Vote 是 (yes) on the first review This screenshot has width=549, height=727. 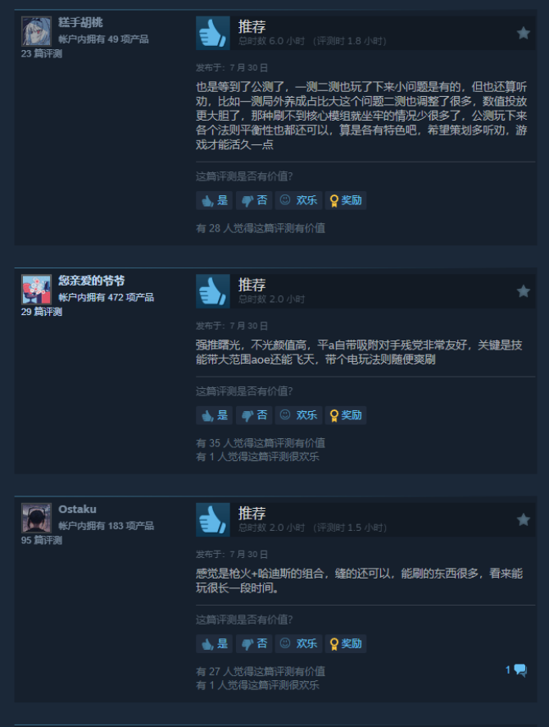click(x=215, y=200)
